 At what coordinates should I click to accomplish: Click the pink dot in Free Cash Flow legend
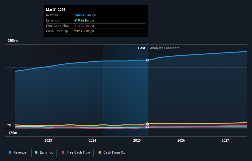click(63, 152)
